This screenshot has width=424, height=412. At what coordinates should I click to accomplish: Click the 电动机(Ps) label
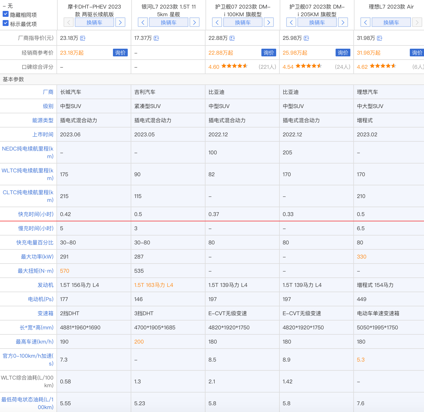point(41,299)
